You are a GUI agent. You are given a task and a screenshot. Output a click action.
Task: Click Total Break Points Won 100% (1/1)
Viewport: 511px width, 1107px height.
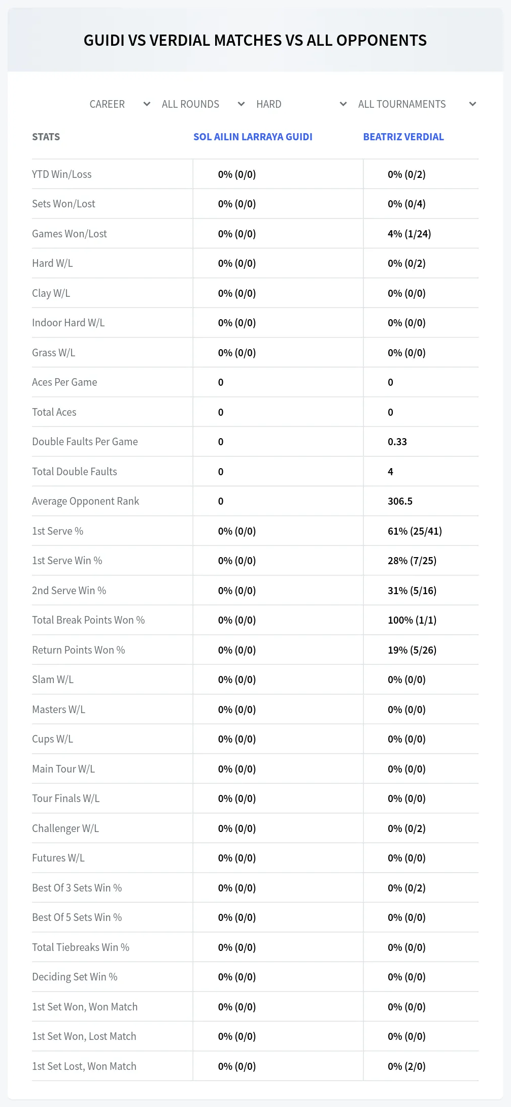412,620
